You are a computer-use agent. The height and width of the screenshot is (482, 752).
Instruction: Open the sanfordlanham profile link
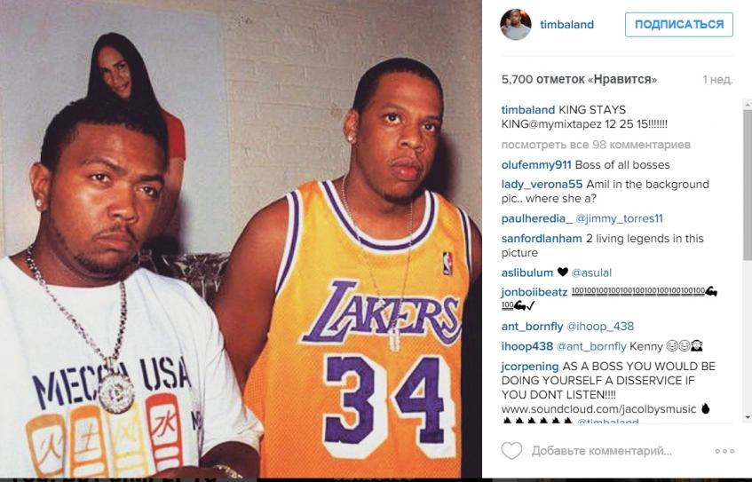(542, 239)
